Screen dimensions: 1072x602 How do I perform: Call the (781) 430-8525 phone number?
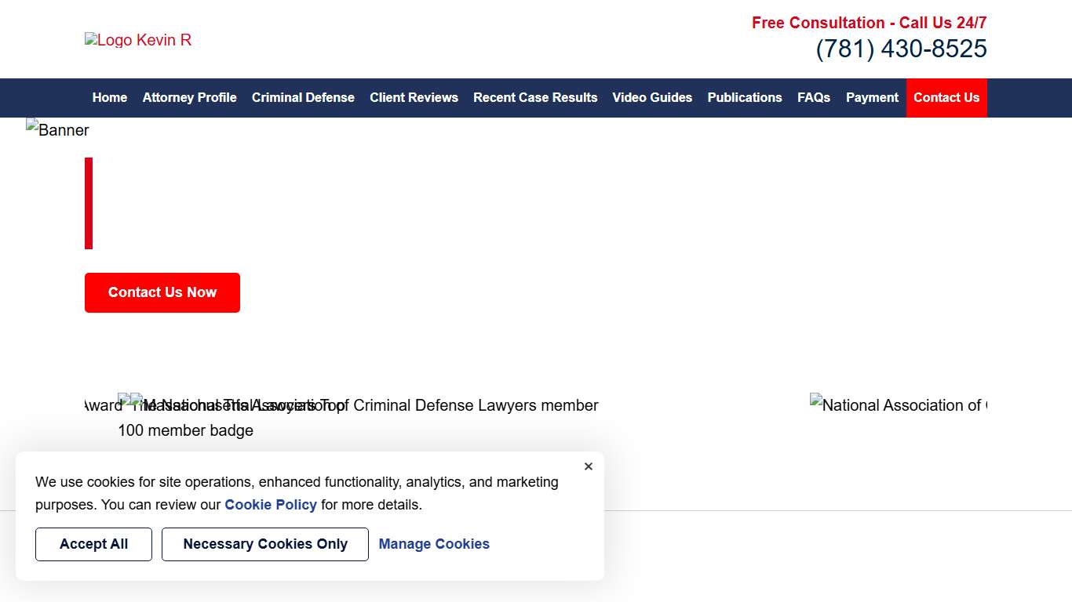pyautogui.click(x=901, y=49)
